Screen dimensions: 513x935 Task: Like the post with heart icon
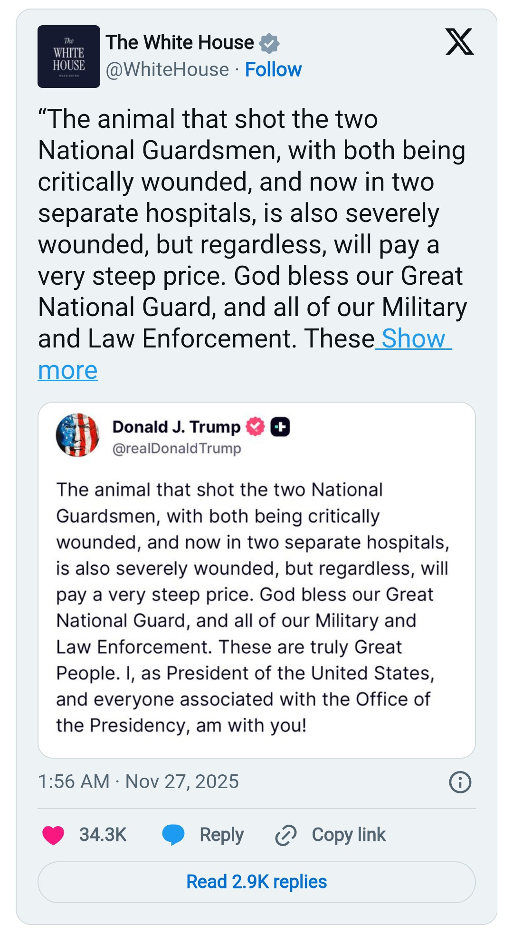coord(53,835)
